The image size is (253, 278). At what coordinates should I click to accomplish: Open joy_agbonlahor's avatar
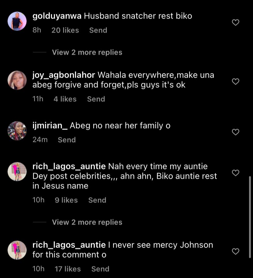point(17,80)
